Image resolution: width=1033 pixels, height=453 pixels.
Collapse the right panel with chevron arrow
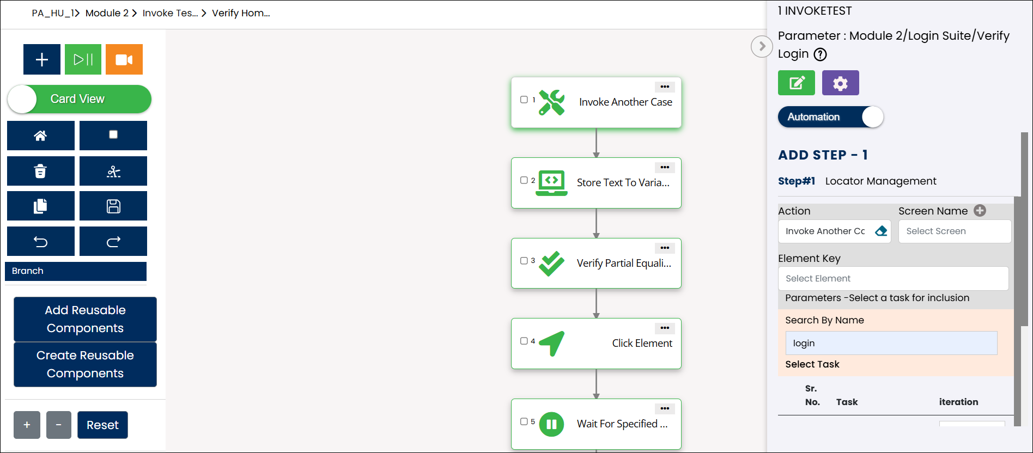click(x=762, y=47)
